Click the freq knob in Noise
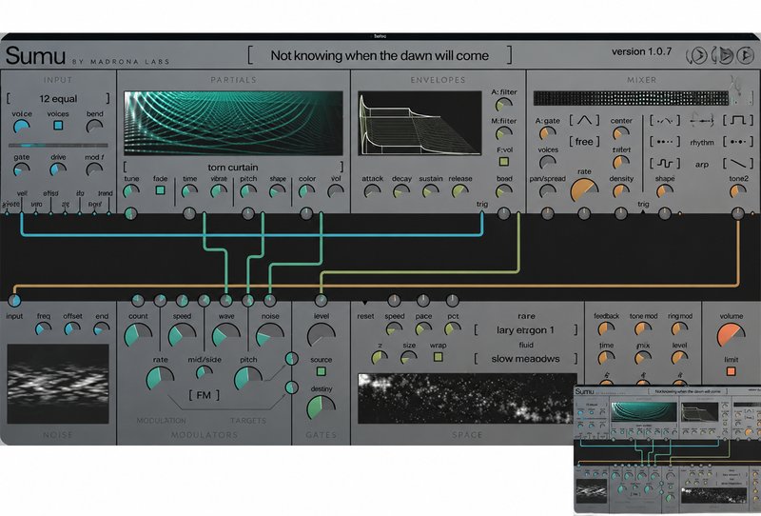 tap(43, 329)
